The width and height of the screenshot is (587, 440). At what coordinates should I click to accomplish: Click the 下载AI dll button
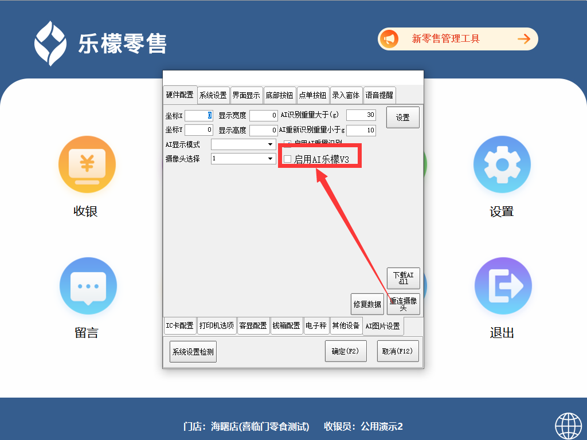pyautogui.click(x=403, y=278)
